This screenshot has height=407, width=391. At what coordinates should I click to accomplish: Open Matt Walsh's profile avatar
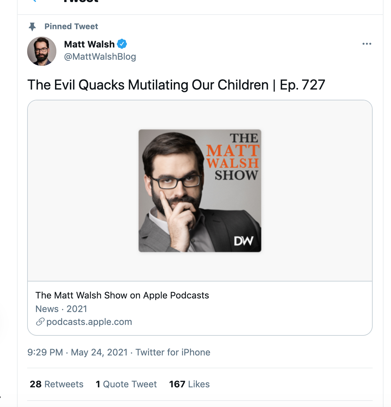point(42,51)
